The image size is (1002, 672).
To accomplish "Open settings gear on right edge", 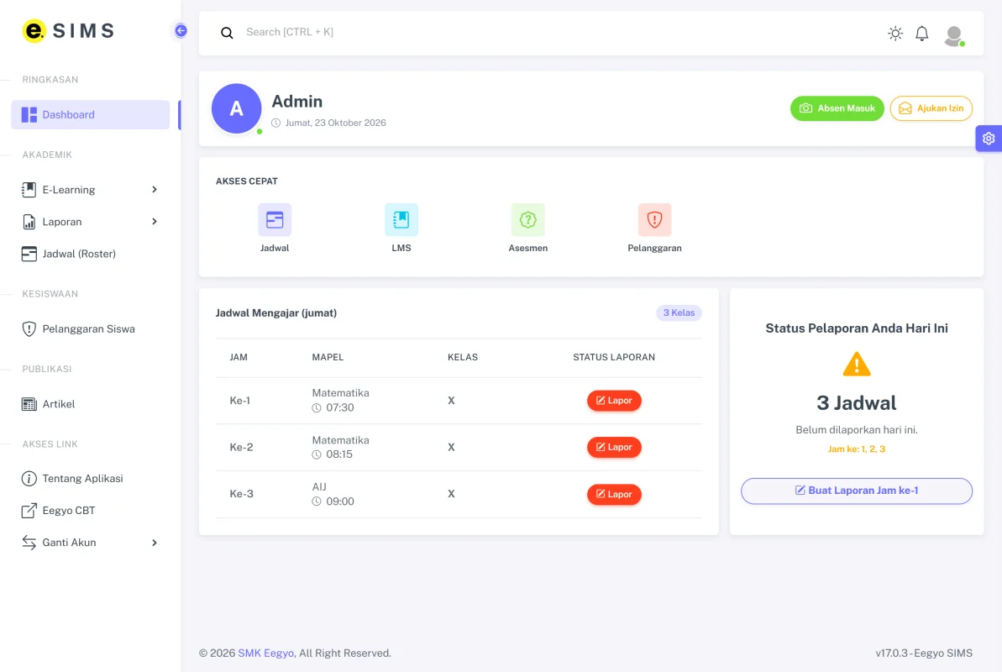I will click(989, 138).
